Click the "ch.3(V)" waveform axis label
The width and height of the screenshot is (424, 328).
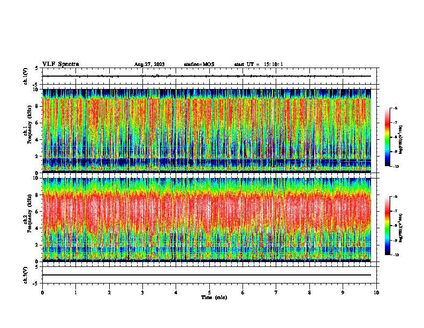click(26, 275)
